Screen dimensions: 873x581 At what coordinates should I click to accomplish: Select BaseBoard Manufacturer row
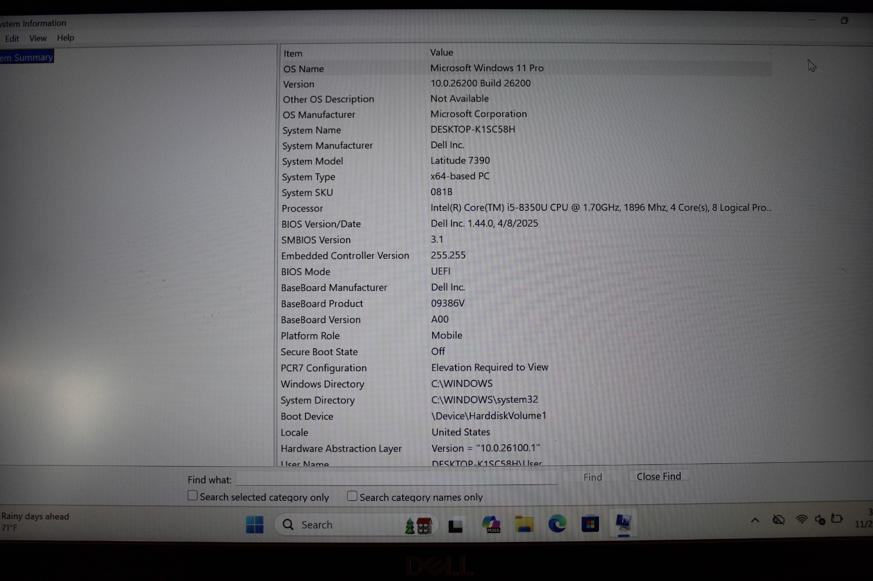525,287
